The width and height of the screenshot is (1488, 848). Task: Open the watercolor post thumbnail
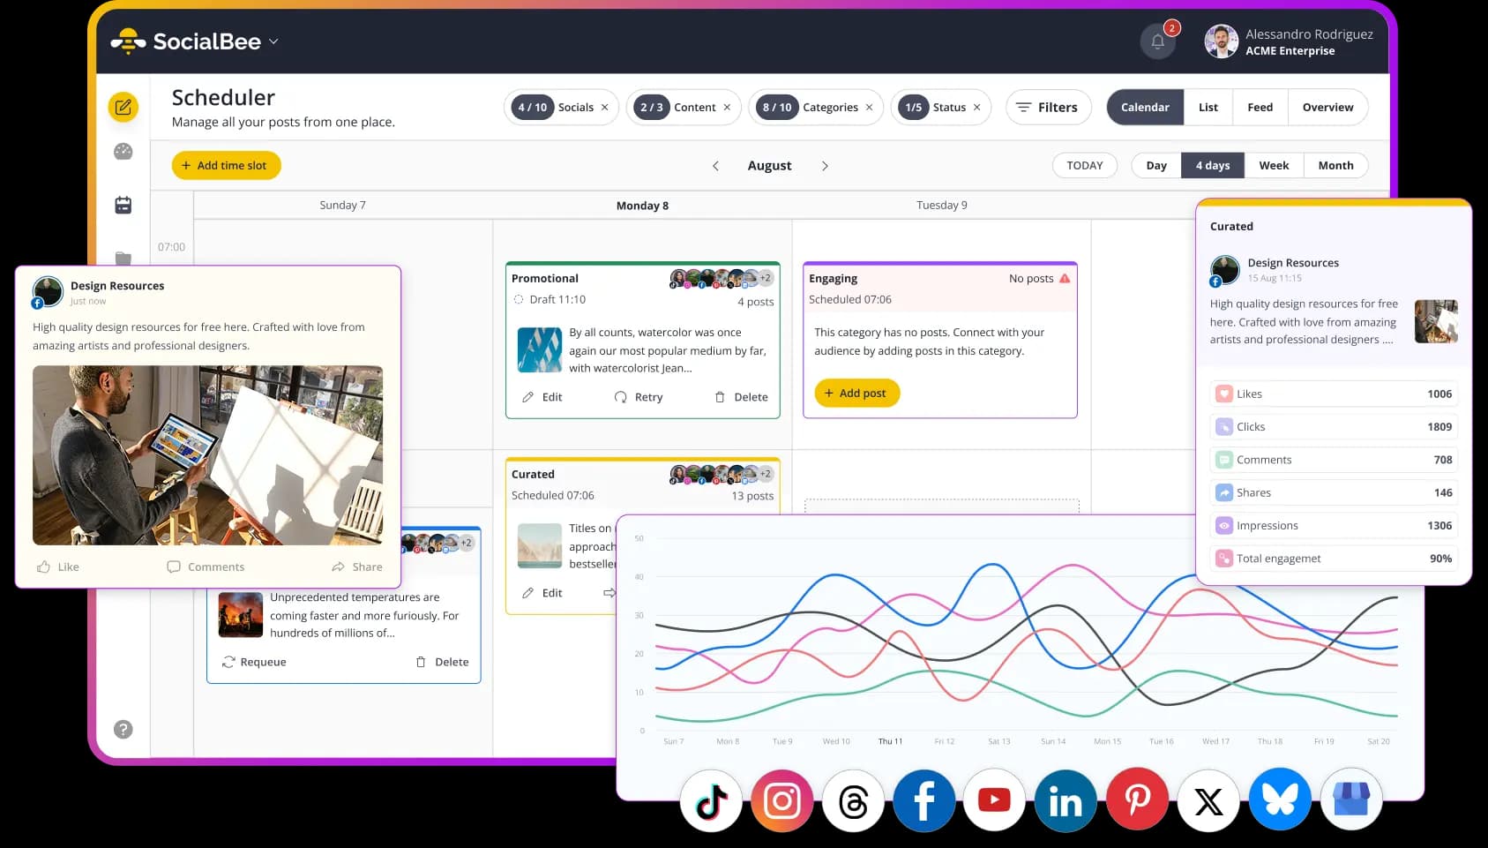tap(539, 350)
